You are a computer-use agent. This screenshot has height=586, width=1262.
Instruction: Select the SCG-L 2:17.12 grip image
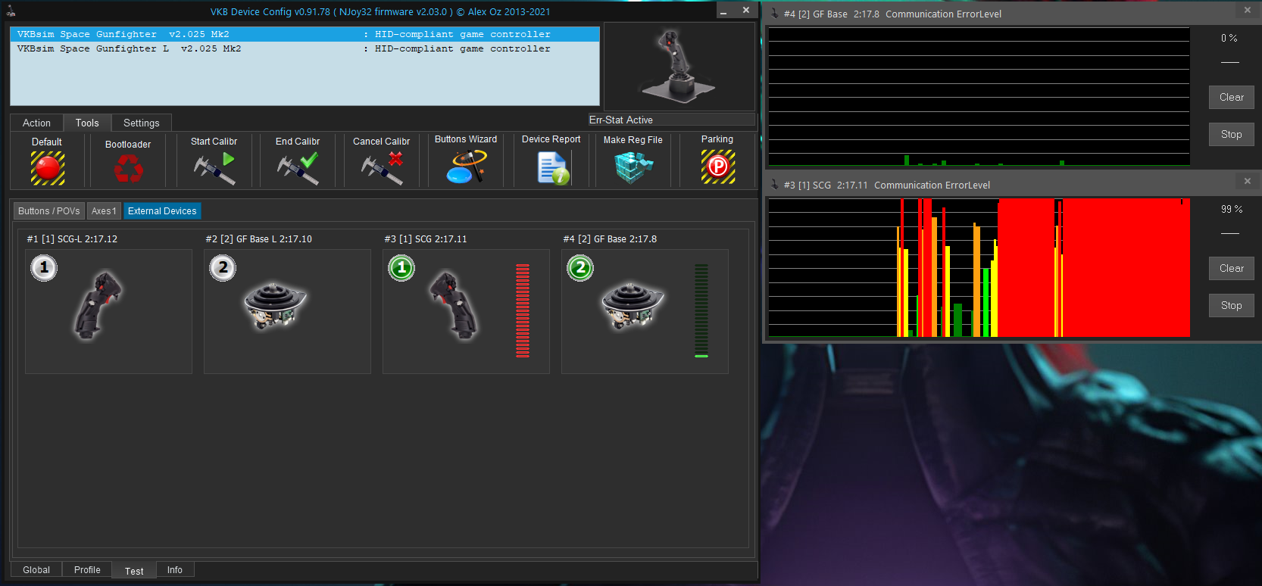tap(98, 305)
